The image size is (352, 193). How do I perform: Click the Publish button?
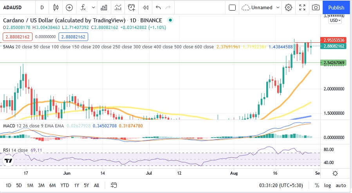(336, 7)
